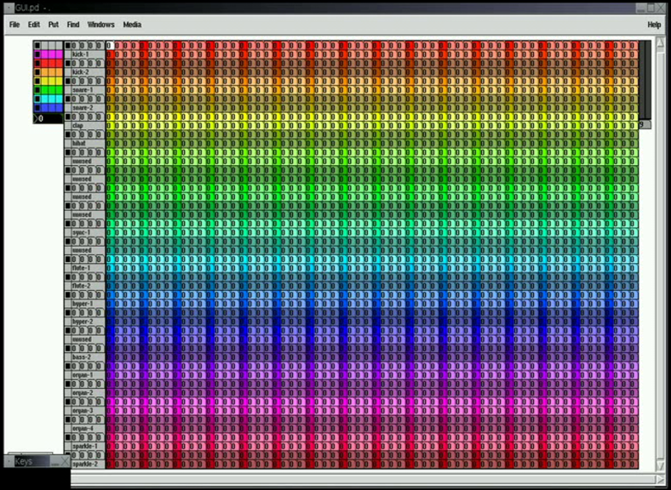Screen dimensions: 671x490
Task: Open the File menu
Action: coord(14,25)
